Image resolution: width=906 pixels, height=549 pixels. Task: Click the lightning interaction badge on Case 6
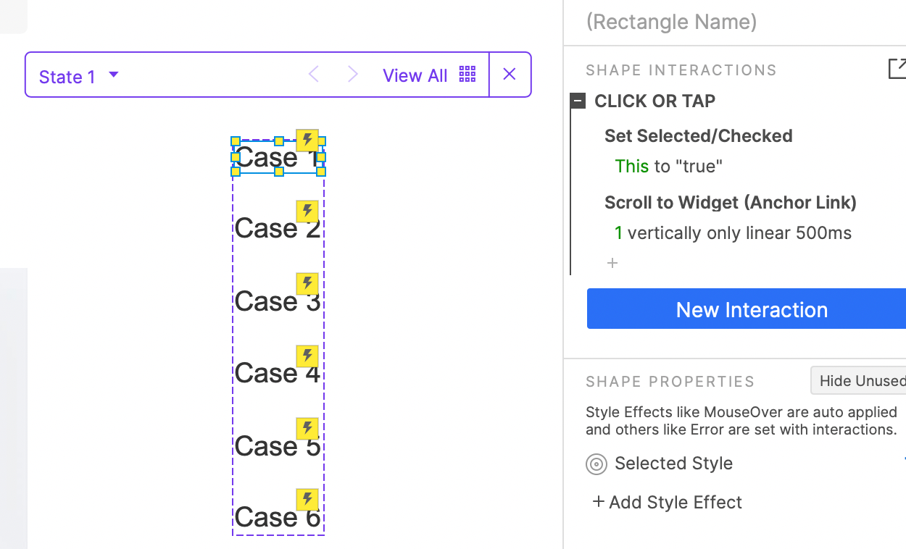click(307, 500)
